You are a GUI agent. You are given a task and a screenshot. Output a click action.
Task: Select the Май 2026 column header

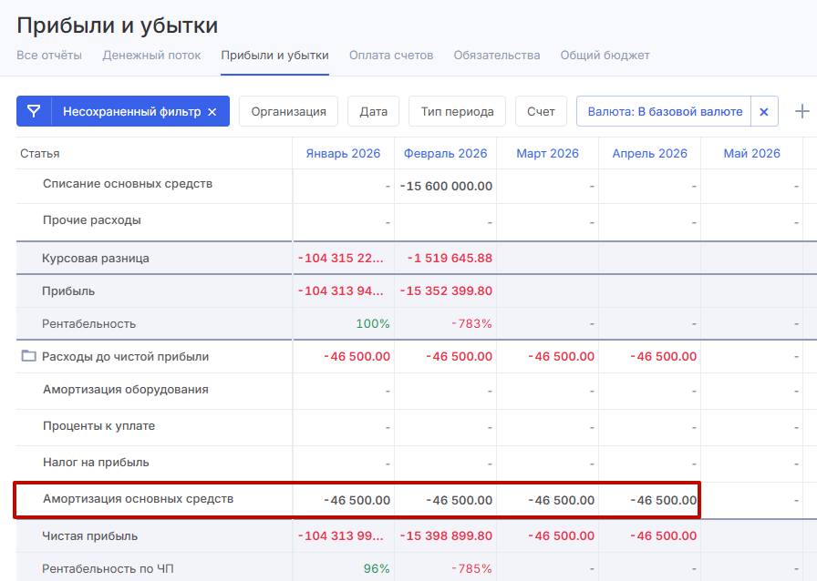751,153
